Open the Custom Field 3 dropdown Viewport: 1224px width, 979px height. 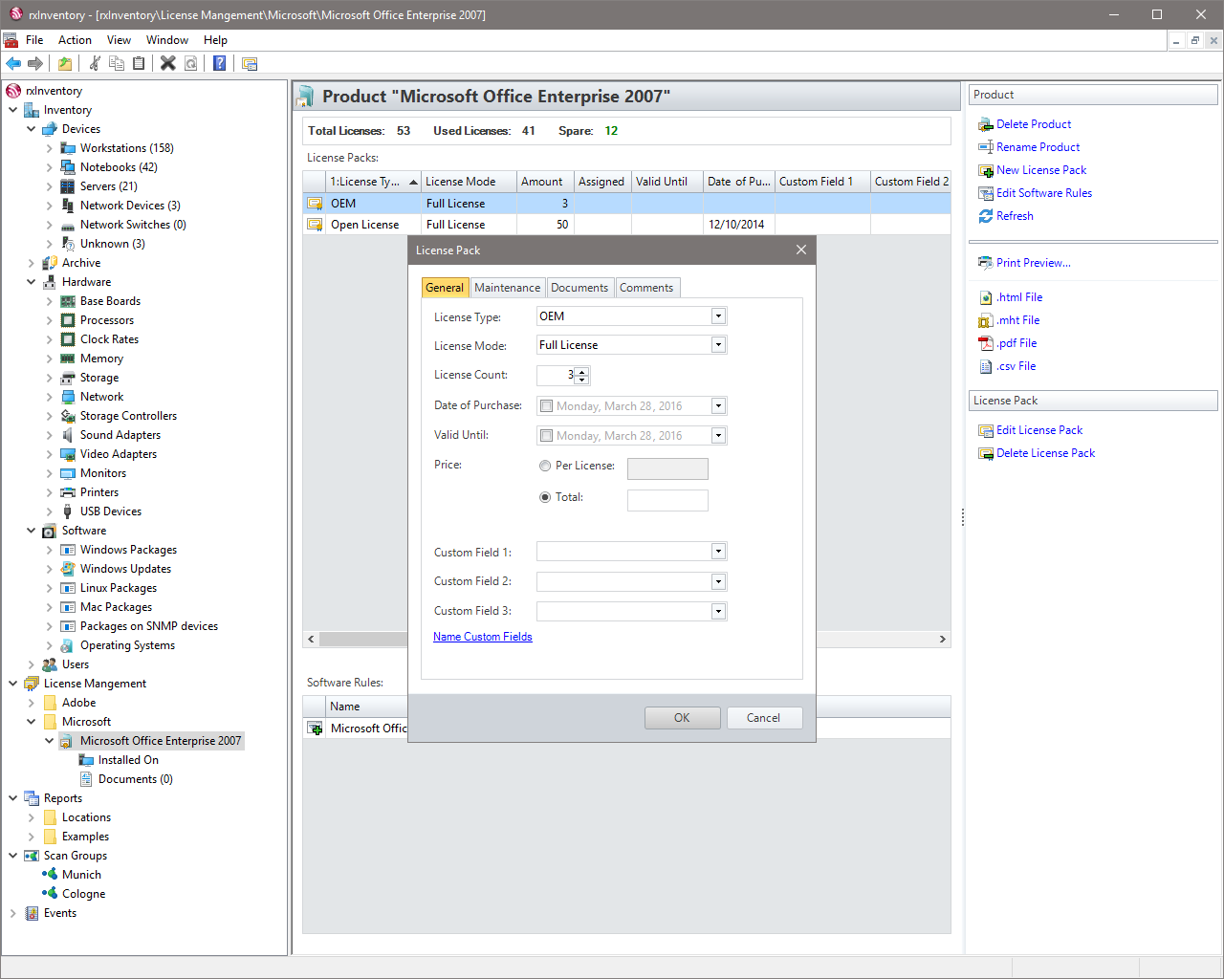pos(718,611)
